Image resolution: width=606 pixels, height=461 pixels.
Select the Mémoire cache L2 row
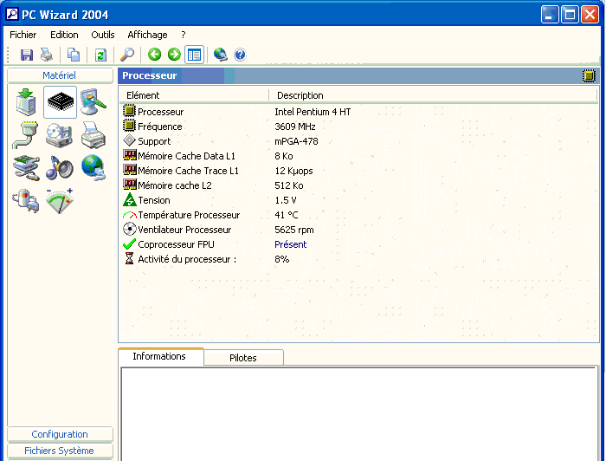[358, 185]
